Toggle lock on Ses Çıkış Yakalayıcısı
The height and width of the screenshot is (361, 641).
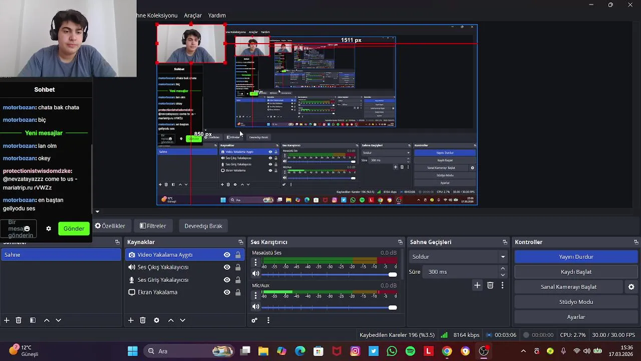point(238,267)
